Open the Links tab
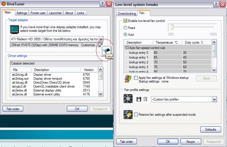The image size is (227, 147). pos(80,13)
